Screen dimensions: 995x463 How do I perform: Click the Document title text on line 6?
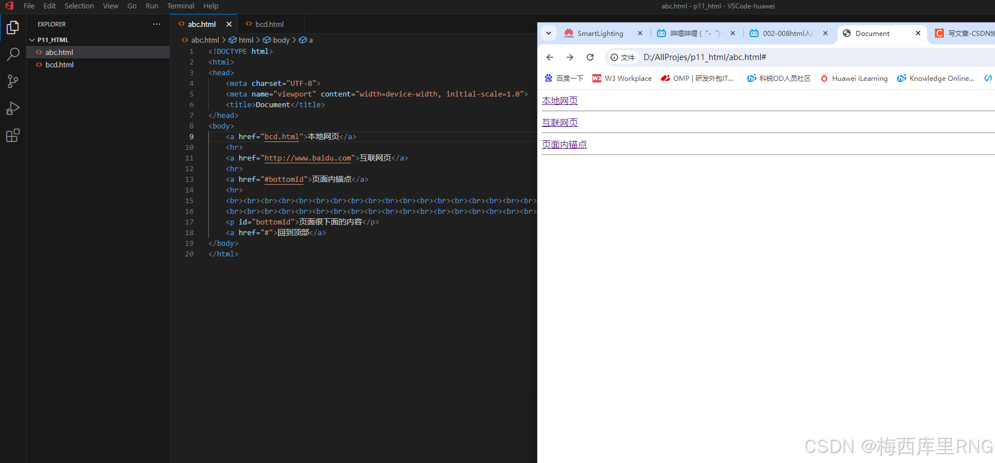point(273,104)
